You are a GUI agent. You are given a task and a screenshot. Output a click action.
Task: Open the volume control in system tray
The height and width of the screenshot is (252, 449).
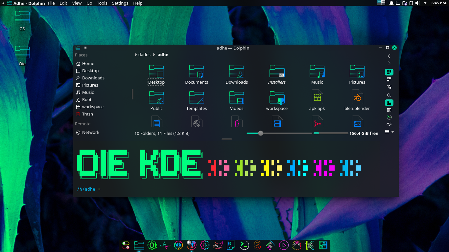click(x=417, y=3)
